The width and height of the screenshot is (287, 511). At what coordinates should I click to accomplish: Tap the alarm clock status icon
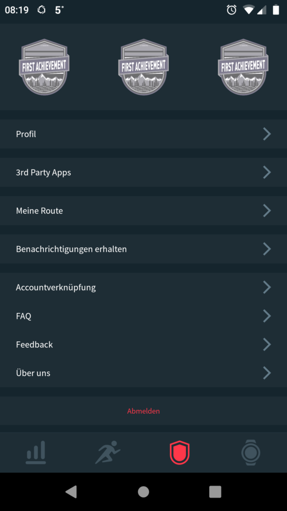click(x=232, y=10)
